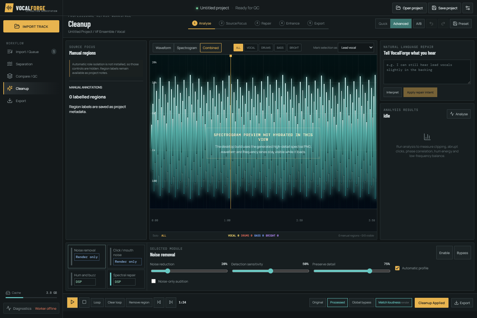Click the Stop square button
Screen dimensions: 477x318
pyautogui.click(x=84, y=302)
